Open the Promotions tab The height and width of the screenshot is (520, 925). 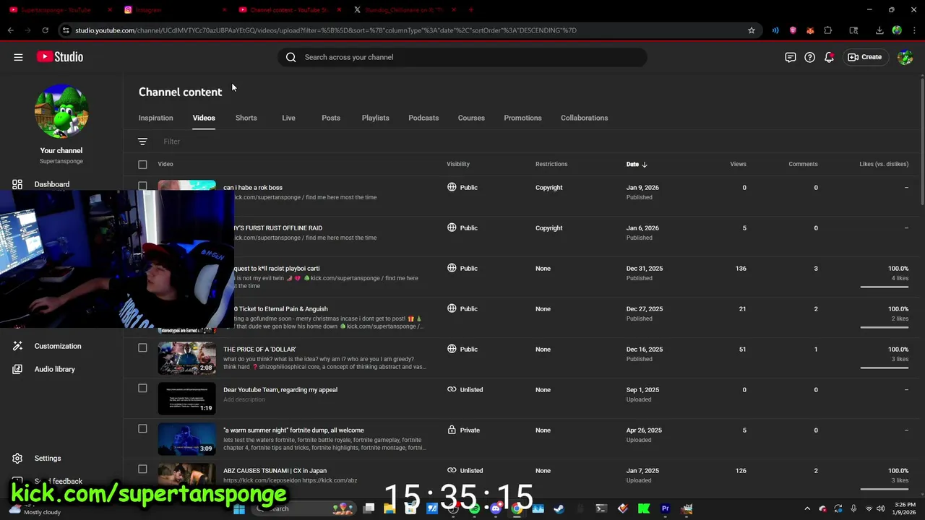click(x=522, y=118)
